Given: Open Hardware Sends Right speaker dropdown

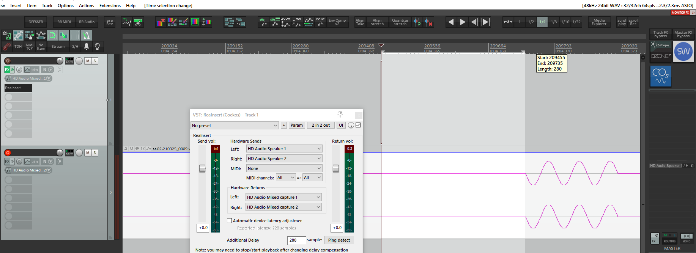Looking at the screenshot, I should 284,159.
